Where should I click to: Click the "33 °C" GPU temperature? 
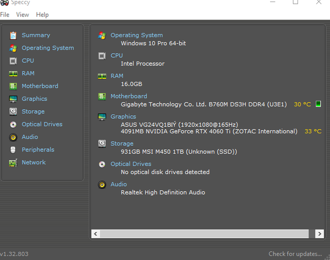[313, 131]
